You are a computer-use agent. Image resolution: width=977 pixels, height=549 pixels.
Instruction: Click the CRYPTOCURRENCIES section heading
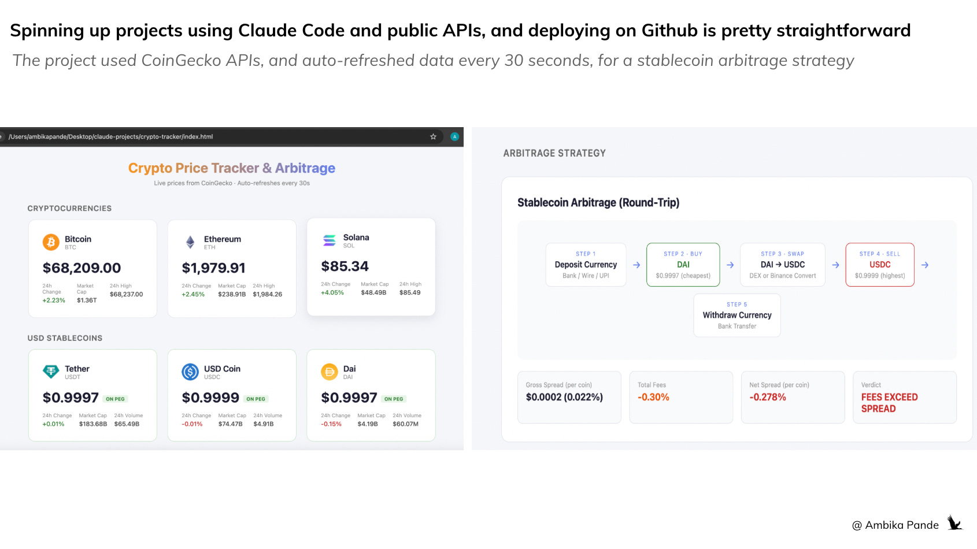[x=69, y=209]
